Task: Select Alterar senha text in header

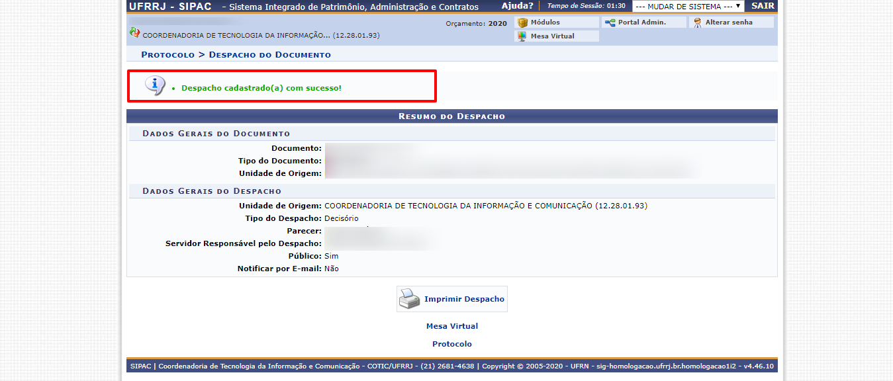Action: coord(729,22)
